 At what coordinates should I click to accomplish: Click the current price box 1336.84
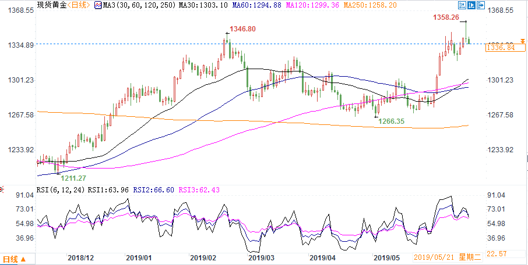505,48
